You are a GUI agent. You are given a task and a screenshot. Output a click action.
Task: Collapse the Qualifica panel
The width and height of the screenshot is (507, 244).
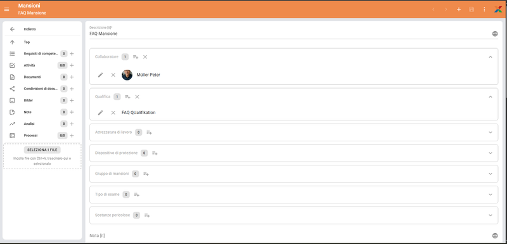[490, 96]
